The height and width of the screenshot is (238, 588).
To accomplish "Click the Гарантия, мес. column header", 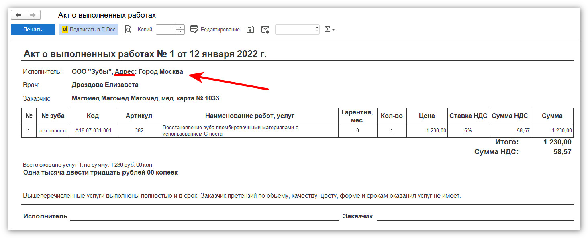I will (x=357, y=116).
